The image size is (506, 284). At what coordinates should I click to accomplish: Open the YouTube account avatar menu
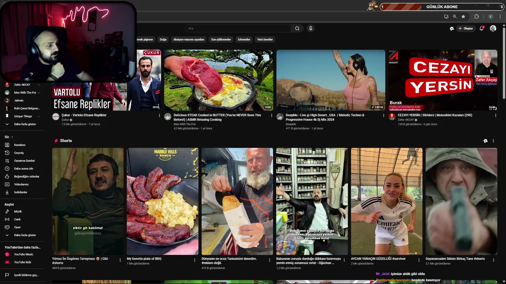(x=493, y=28)
